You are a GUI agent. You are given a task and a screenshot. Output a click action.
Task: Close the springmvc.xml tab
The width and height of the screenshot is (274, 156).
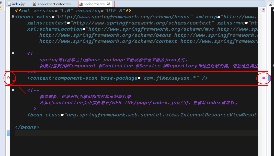(x=109, y=4)
